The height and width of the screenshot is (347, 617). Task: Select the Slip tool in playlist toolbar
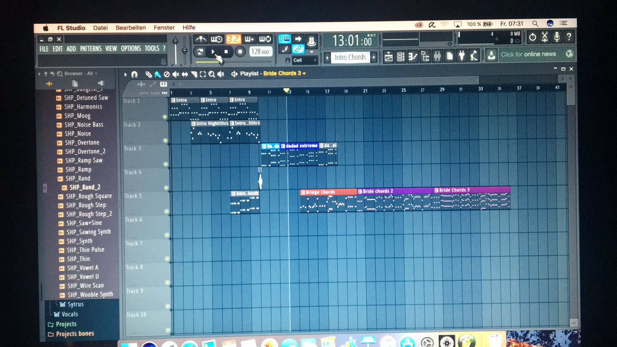point(185,75)
